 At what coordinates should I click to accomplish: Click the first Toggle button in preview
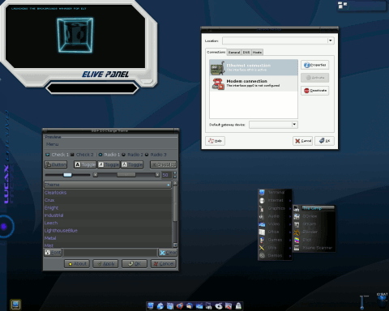(85, 164)
